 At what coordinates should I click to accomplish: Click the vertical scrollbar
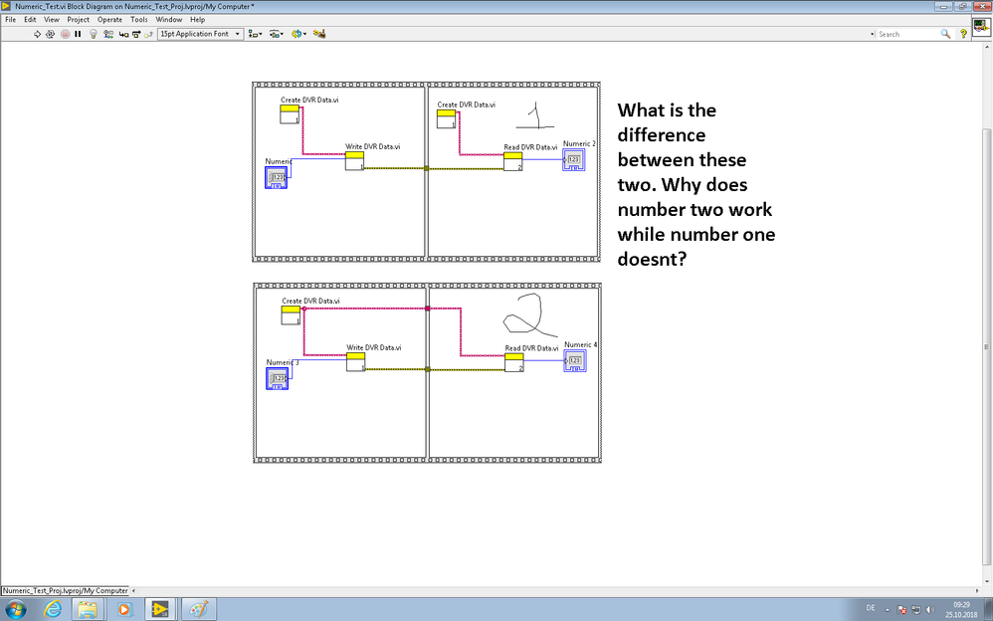987,348
